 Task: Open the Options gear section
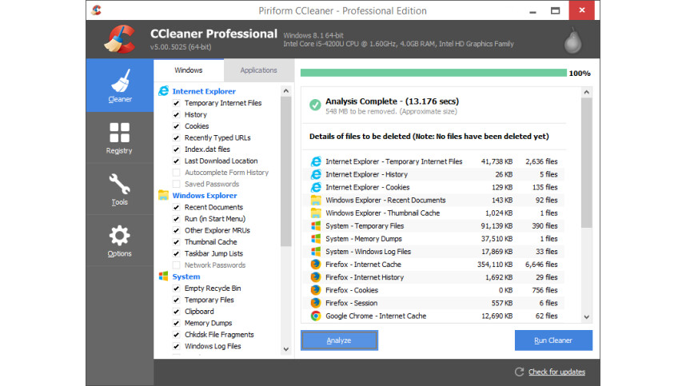(119, 236)
